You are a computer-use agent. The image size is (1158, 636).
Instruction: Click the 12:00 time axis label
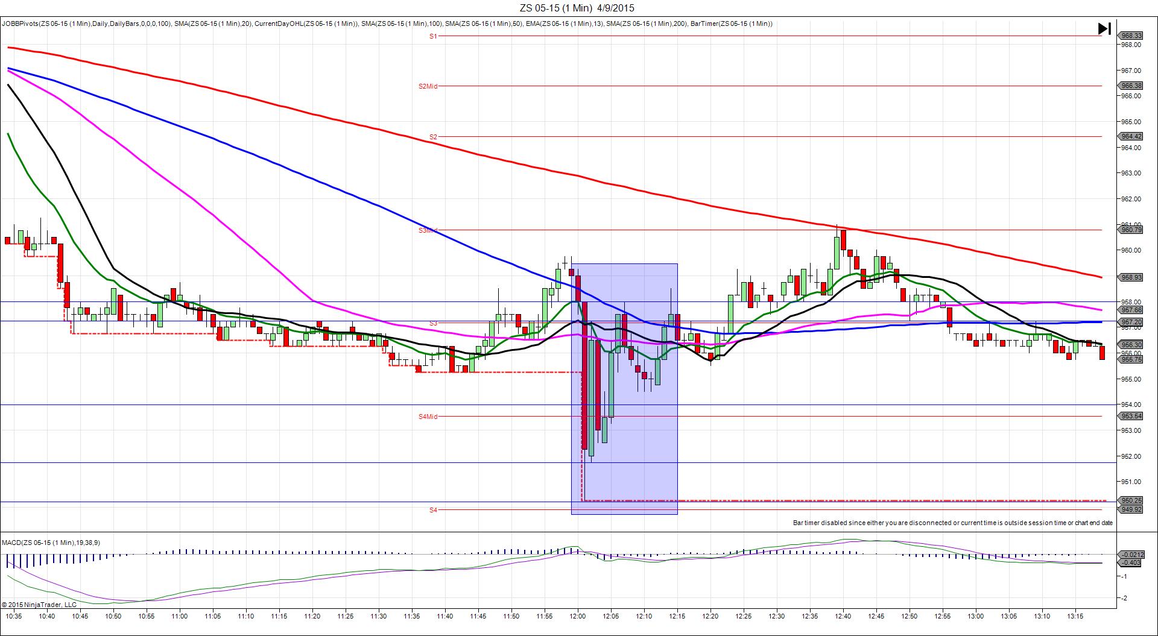[x=577, y=616]
